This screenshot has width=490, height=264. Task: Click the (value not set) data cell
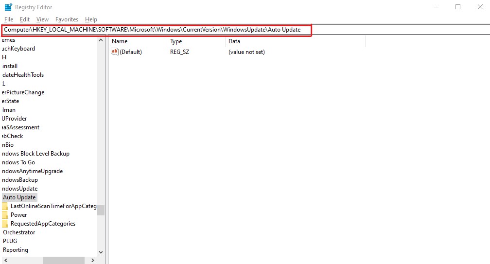(246, 52)
